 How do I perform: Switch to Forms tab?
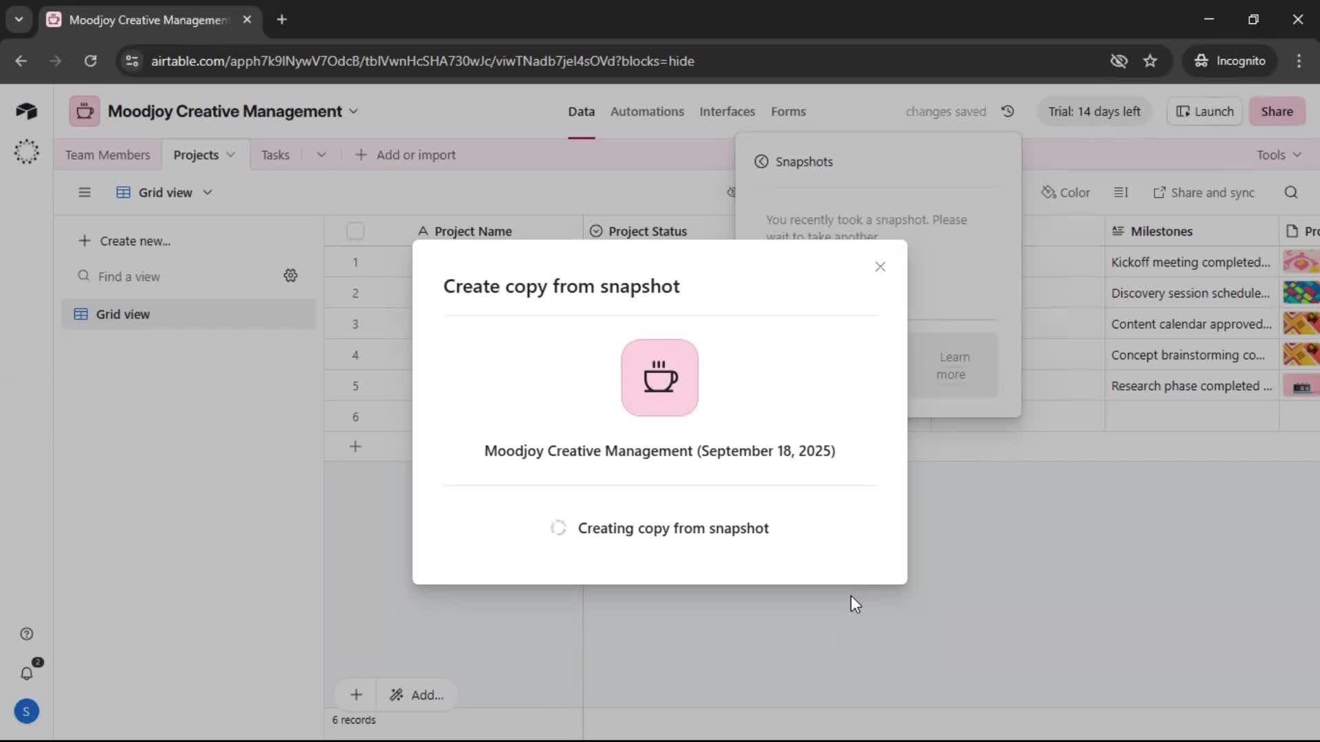click(788, 111)
